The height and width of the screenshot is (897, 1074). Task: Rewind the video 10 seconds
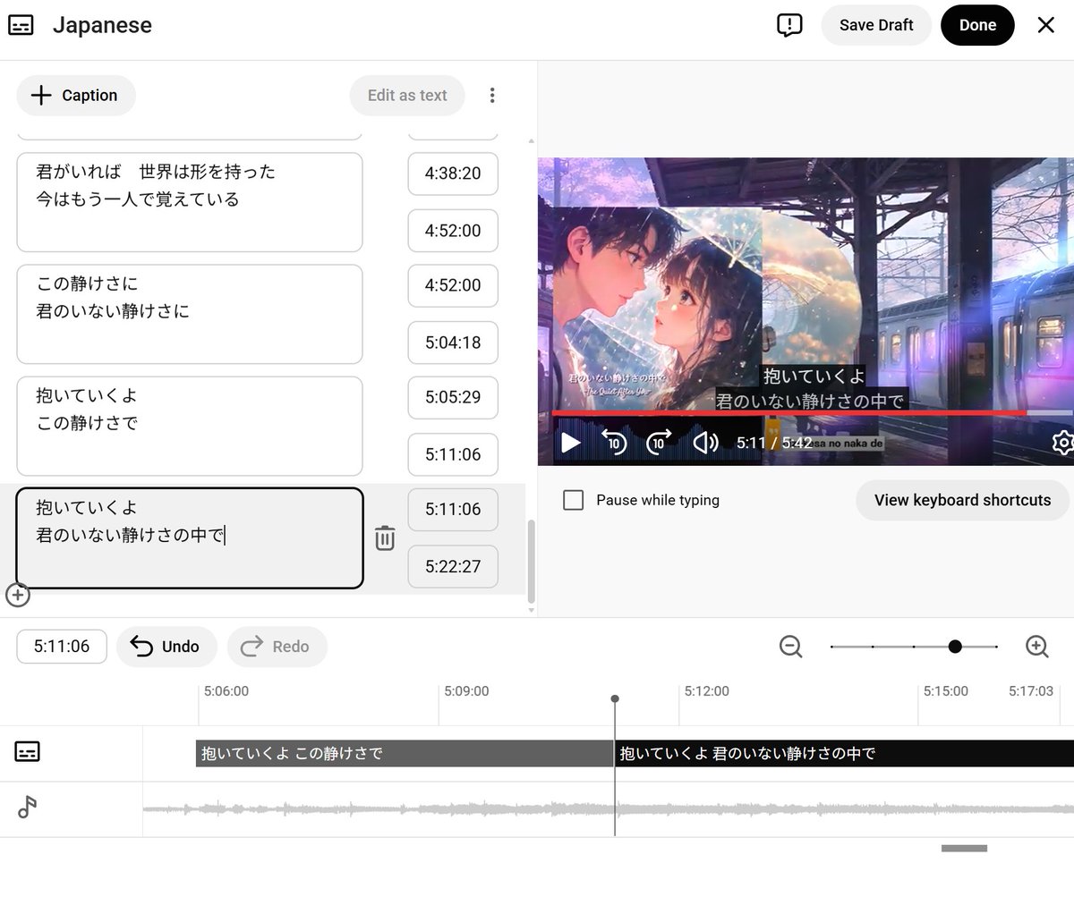(x=614, y=442)
